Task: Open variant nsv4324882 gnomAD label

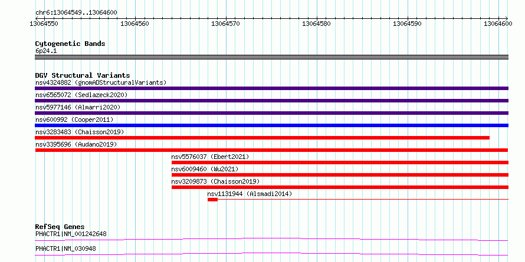Action: pyautogui.click(x=101, y=82)
